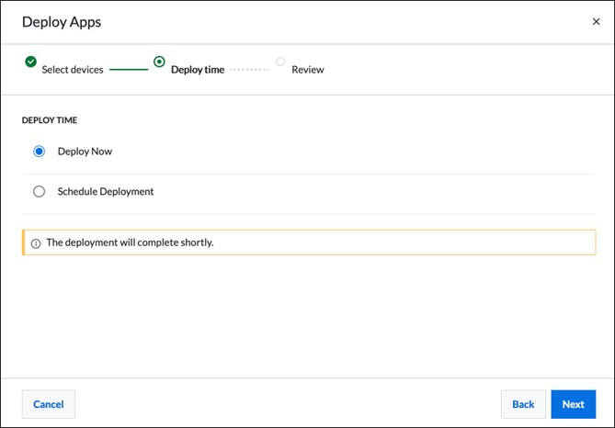Select the Schedule Deployment radio button
Screen dimensions: 615x428
pos(39,192)
